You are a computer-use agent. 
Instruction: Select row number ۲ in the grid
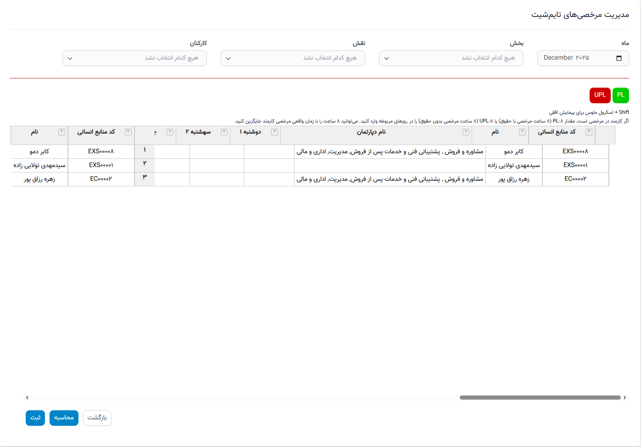pos(145,164)
